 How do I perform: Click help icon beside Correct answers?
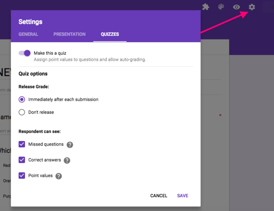(x=67, y=160)
